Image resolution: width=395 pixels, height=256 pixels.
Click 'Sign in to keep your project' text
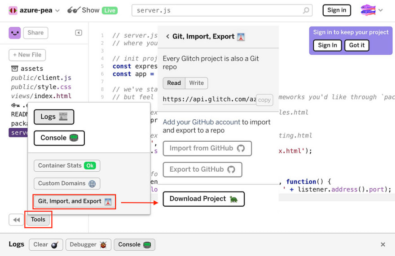point(351,32)
